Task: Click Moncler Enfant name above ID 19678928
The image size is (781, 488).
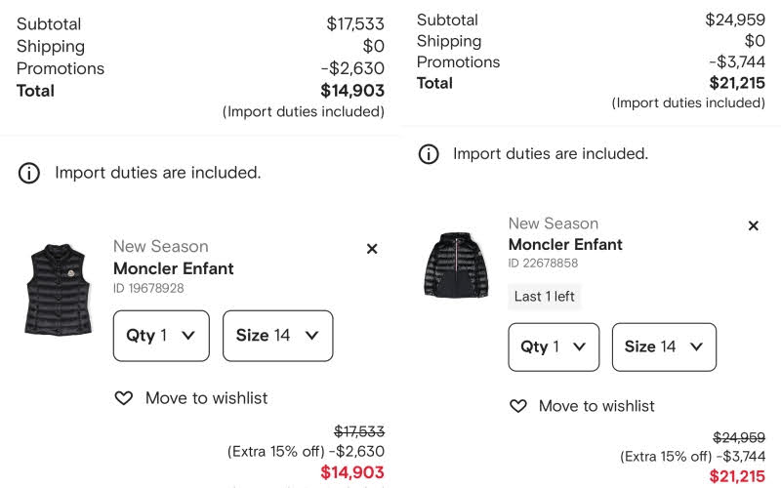Action: click(174, 268)
